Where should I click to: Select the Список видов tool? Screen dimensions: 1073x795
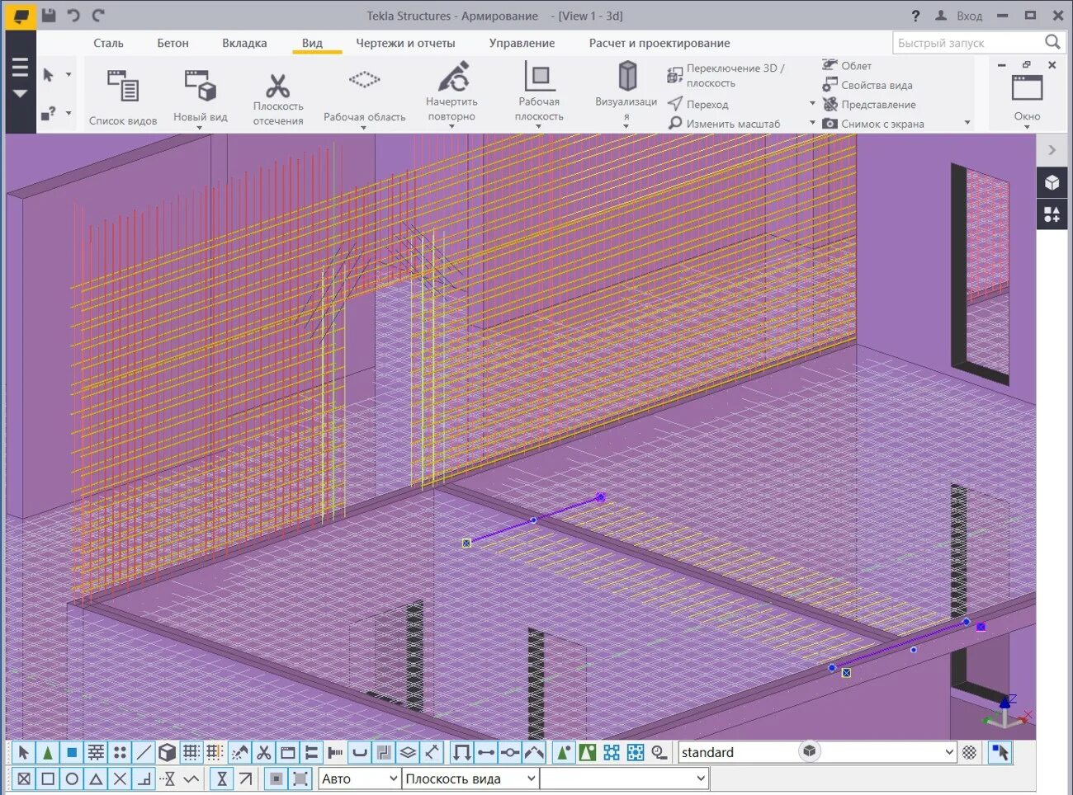124,93
